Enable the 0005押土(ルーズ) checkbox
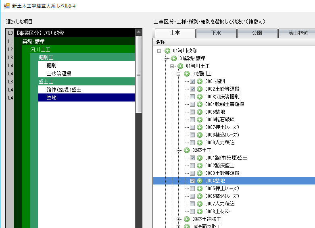 coord(192,189)
